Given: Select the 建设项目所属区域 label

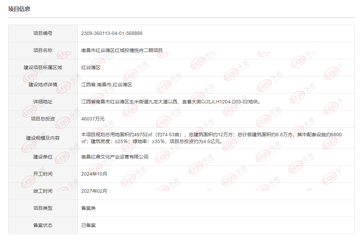Looking at the screenshot, I should click(43, 67).
